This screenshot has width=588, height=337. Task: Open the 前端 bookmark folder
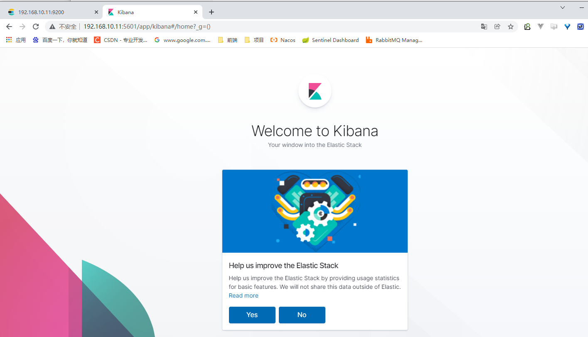228,40
